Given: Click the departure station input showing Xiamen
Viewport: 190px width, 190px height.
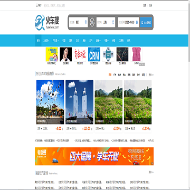Looking at the screenshot, I should click(x=78, y=22).
